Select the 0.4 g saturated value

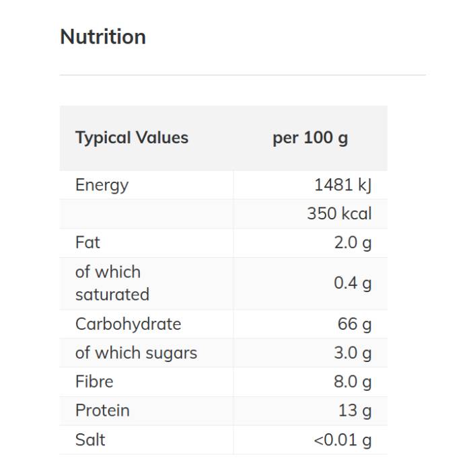pyautogui.click(x=353, y=283)
